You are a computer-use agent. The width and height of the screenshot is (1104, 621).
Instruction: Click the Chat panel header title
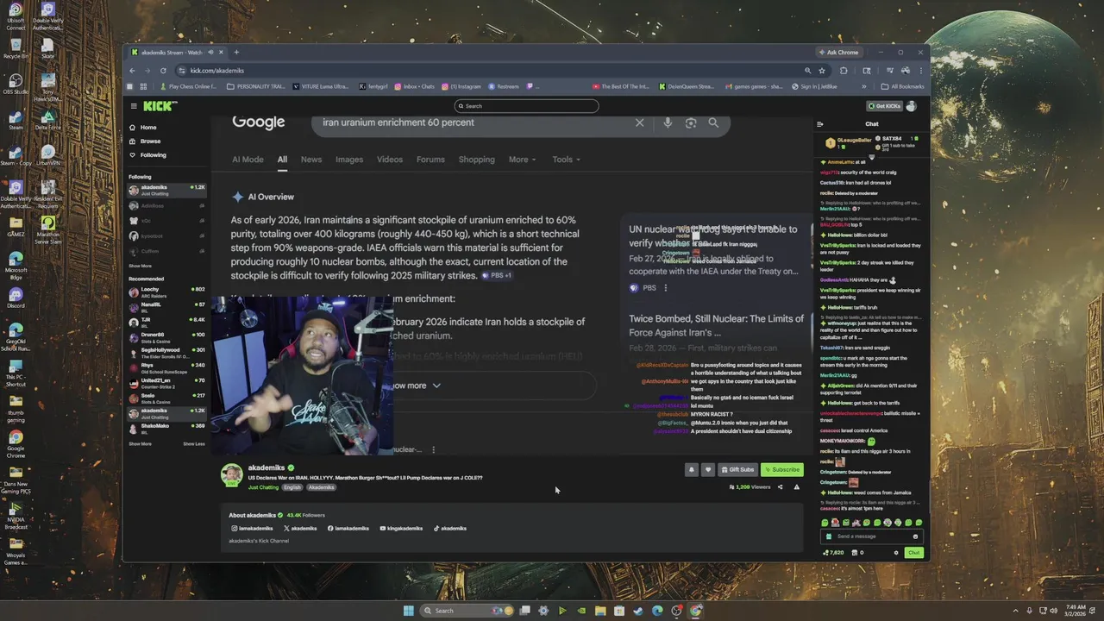pos(872,124)
